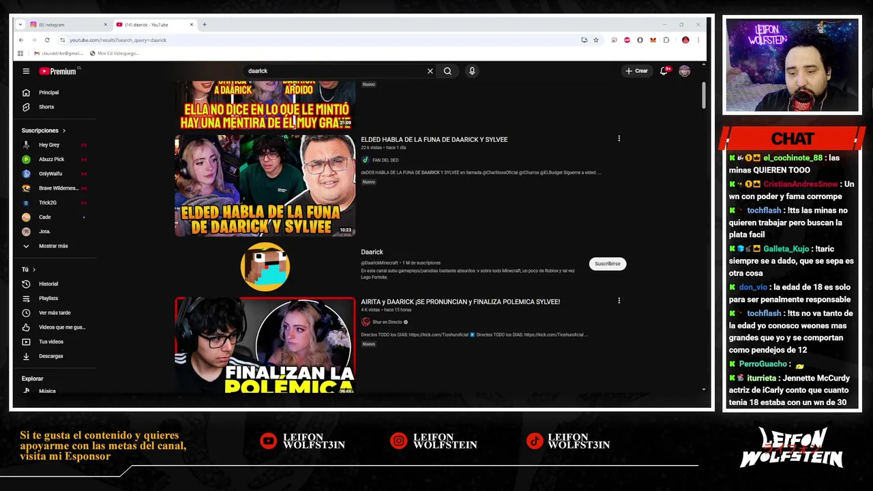
Task: Open Mini Cd Videojuego bookmark
Action: pos(115,53)
